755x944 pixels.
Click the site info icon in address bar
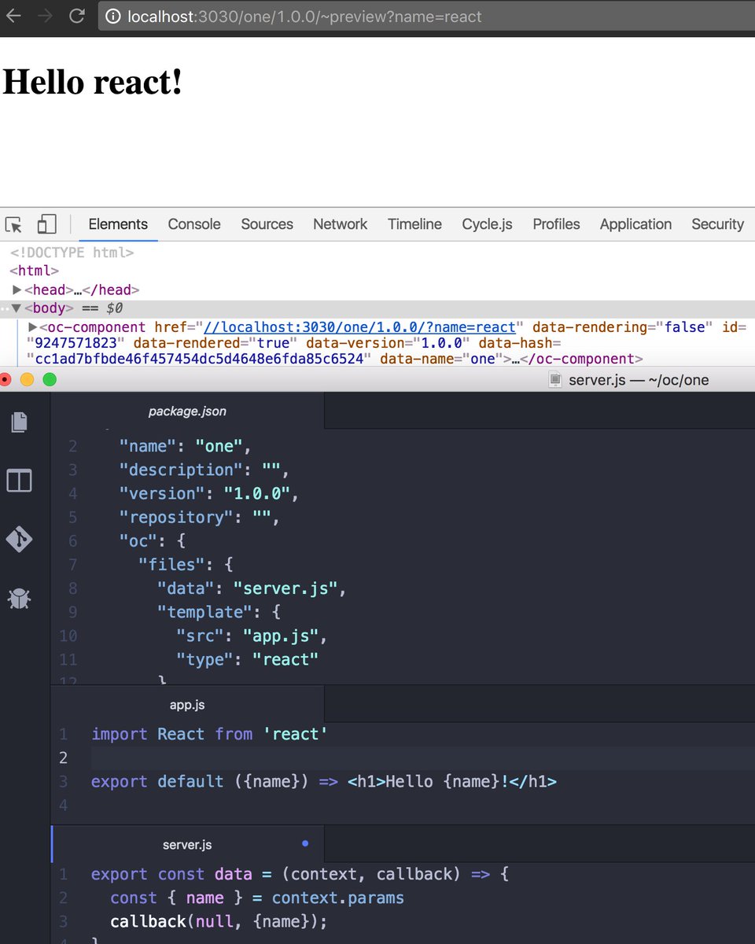point(113,17)
